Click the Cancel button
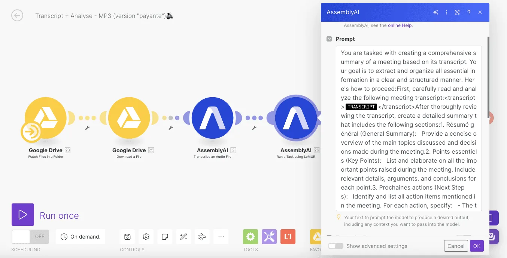This screenshot has height=258, width=507. pos(456,246)
